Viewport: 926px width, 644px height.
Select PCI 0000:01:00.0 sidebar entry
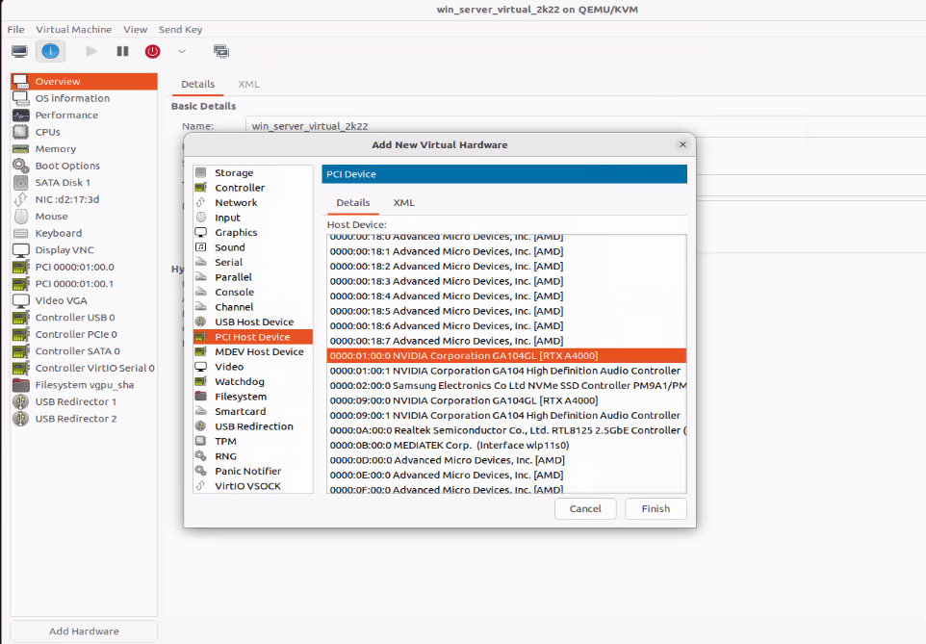point(84,267)
